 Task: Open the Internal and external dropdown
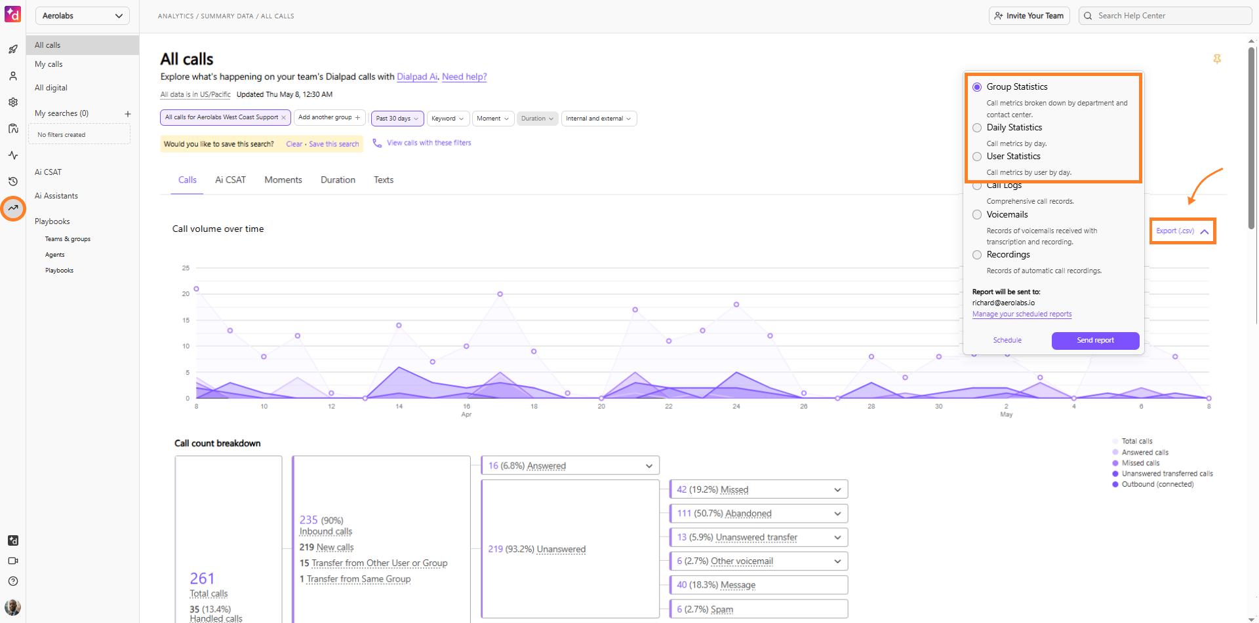tap(599, 119)
